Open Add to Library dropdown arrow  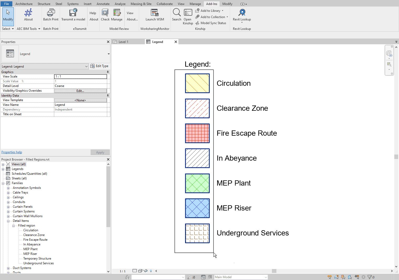[223, 11]
